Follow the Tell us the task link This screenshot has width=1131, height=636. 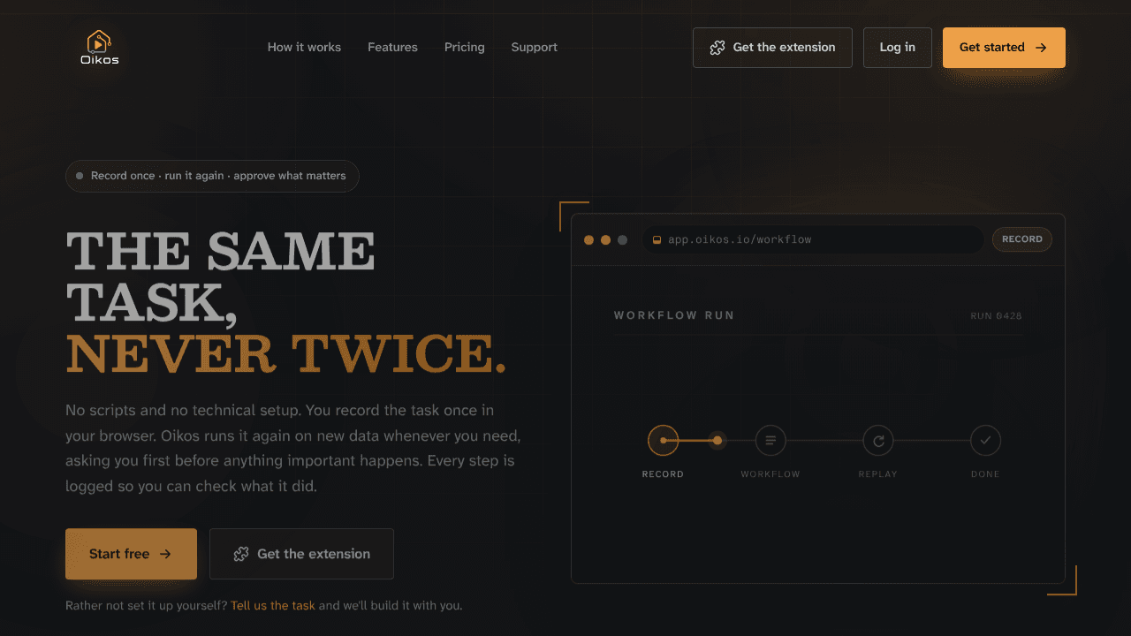pyautogui.click(x=273, y=606)
